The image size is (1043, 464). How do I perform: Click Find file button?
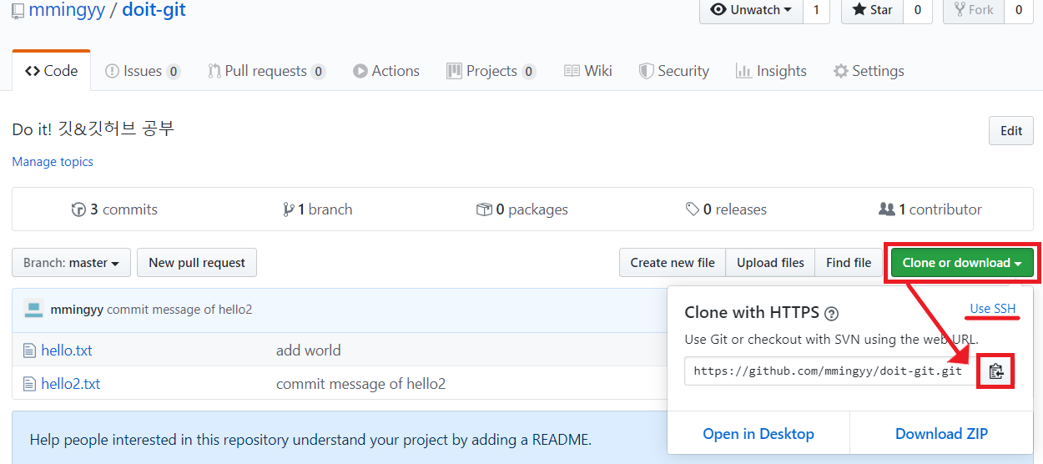point(849,262)
